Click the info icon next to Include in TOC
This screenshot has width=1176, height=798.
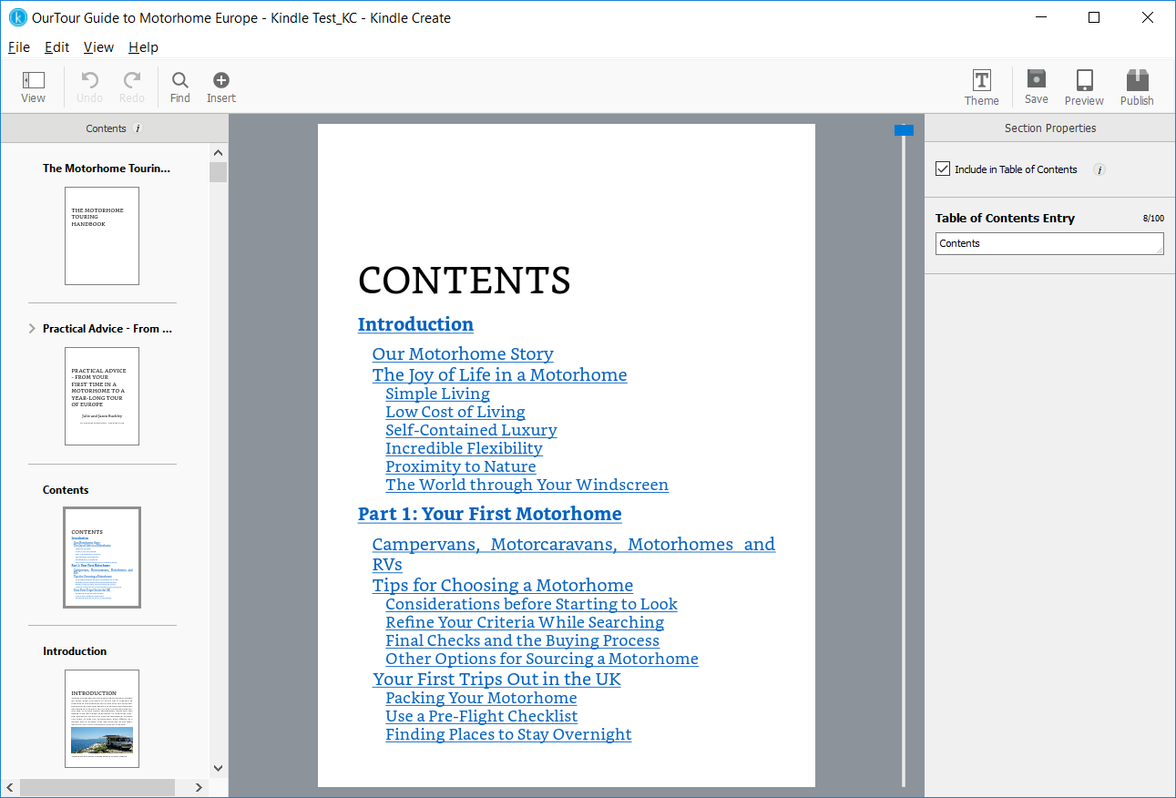point(1099,169)
